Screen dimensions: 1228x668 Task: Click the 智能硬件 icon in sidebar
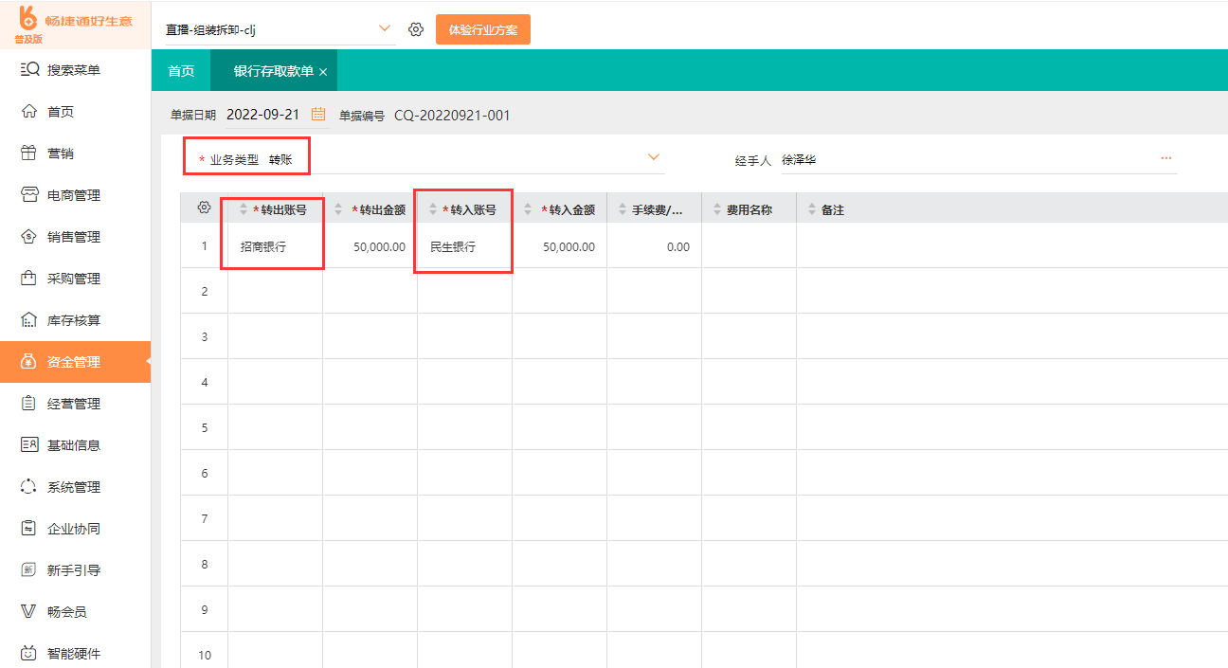point(29,654)
